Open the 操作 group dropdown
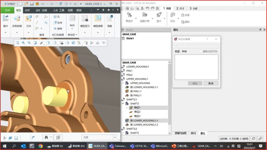 pyautogui.click(x=6, y=33)
